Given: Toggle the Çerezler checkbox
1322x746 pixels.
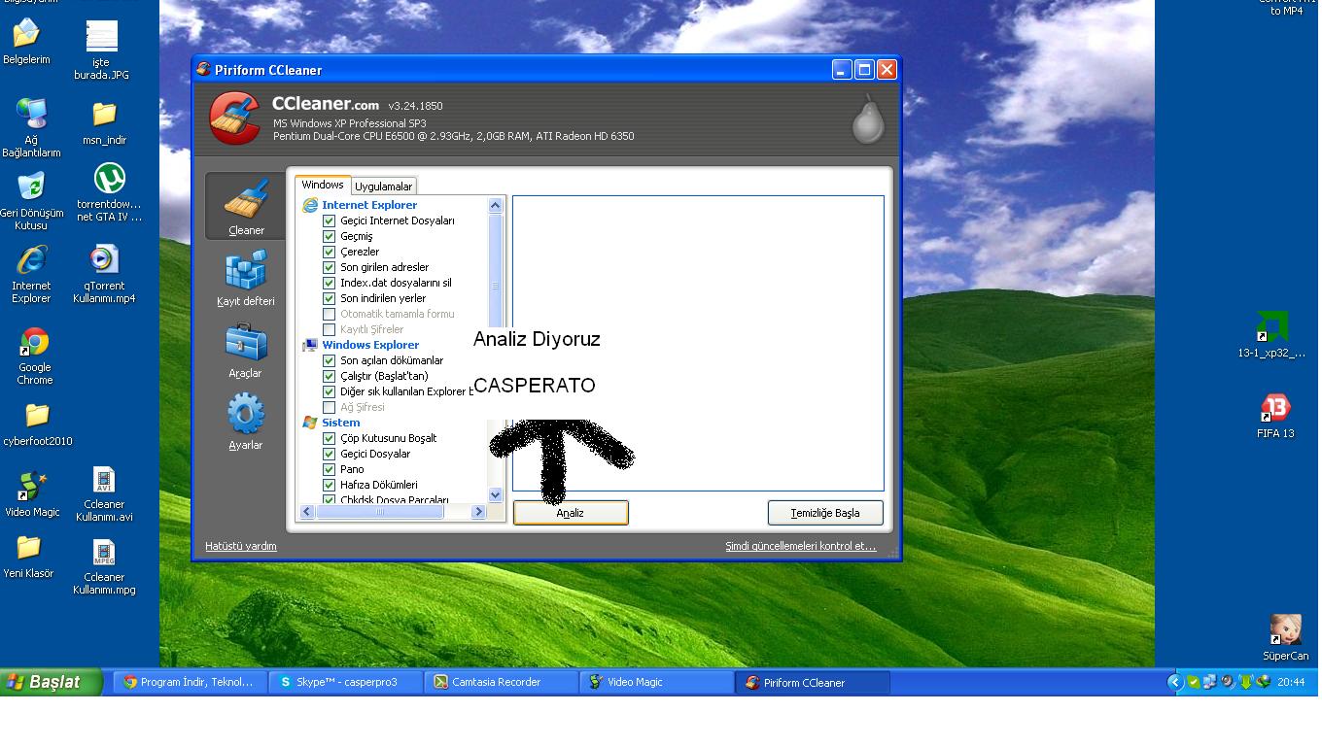Looking at the screenshot, I should tap(330, 252).
